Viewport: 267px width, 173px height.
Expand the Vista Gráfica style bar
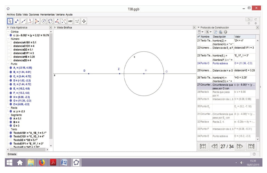tap(55, 28)
